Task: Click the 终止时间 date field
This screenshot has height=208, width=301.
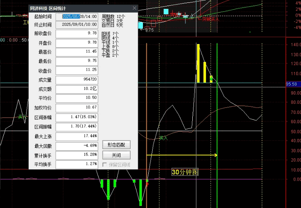Action: click(x=77, y=25)
